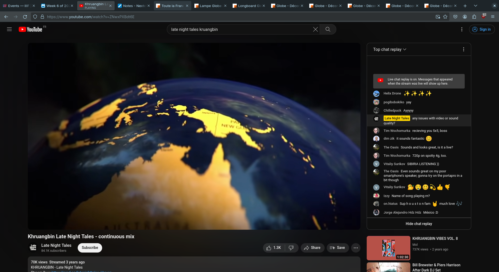
Task: Click the magnifying glass search button
Action: [x=328, y=29]
